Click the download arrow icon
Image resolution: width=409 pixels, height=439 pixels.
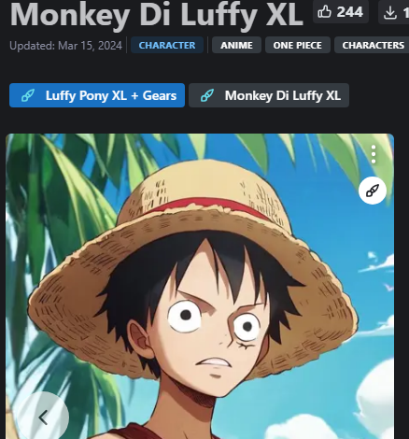(390, 13)
